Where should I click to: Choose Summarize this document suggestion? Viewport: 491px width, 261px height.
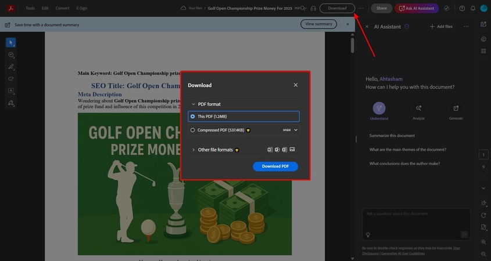(x=392, y=136)
